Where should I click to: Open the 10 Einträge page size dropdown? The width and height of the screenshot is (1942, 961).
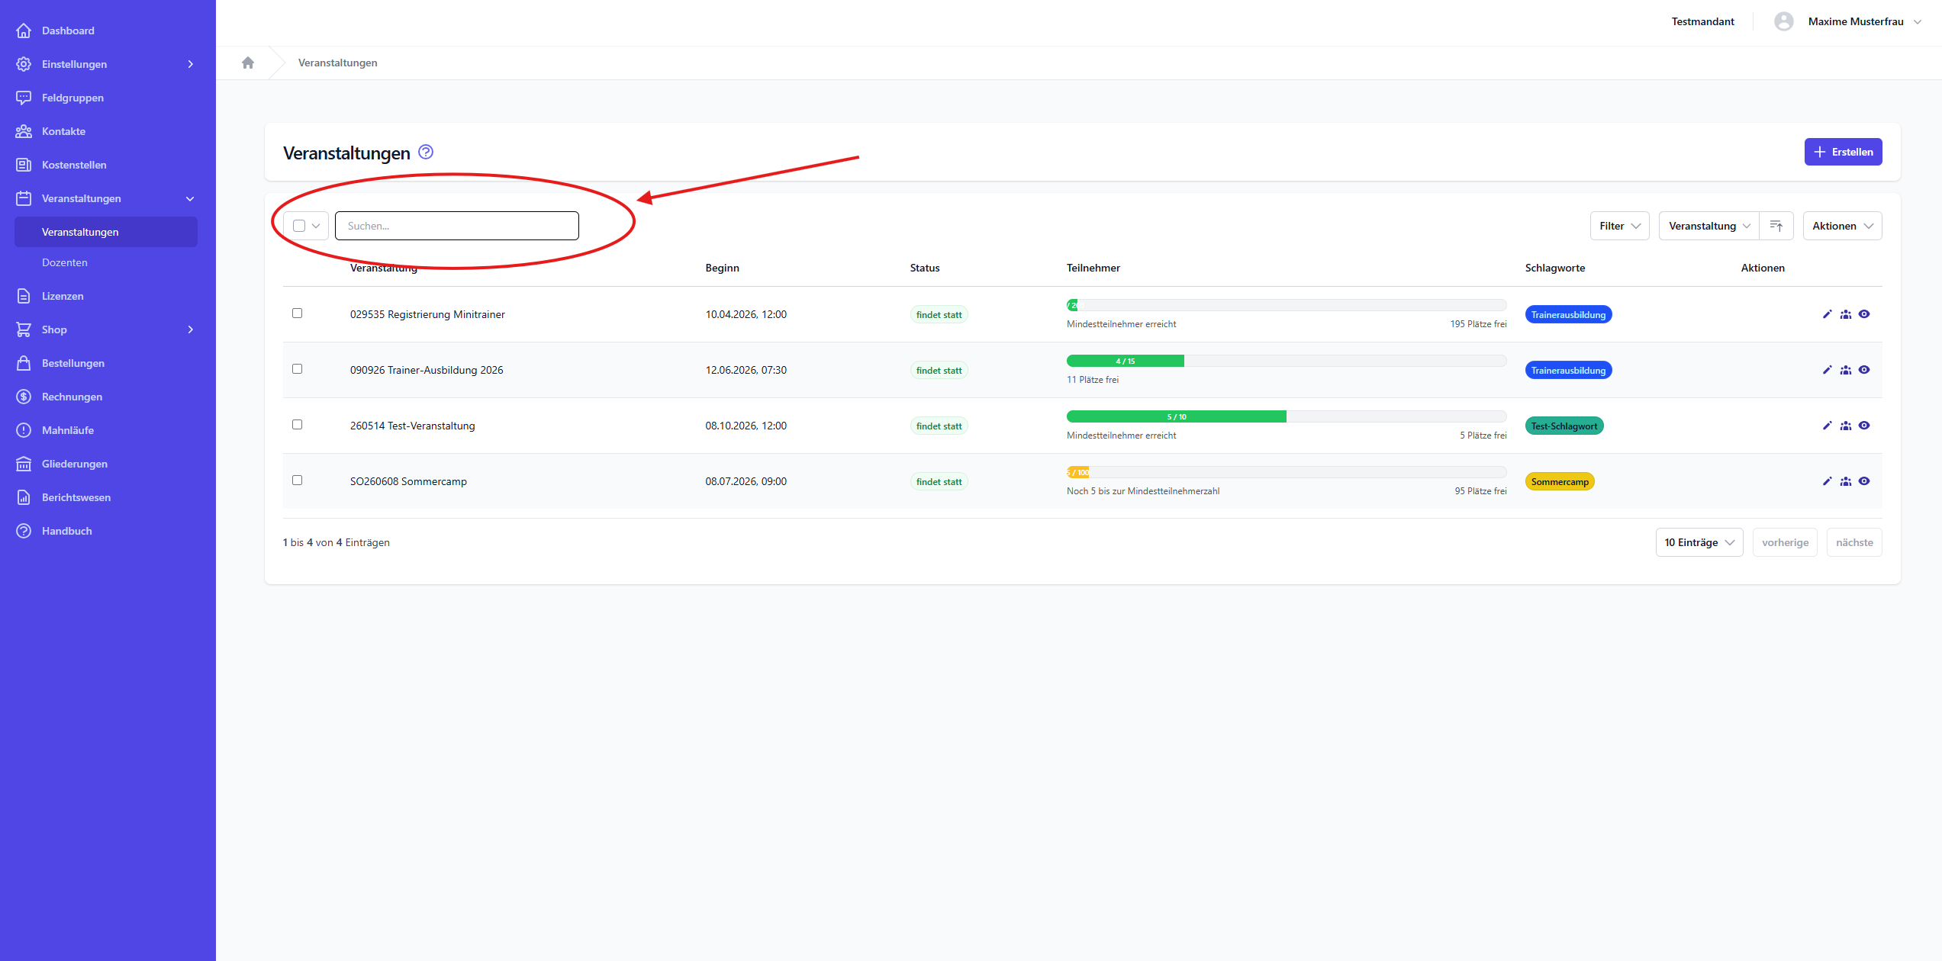[x=1699, y=542]
